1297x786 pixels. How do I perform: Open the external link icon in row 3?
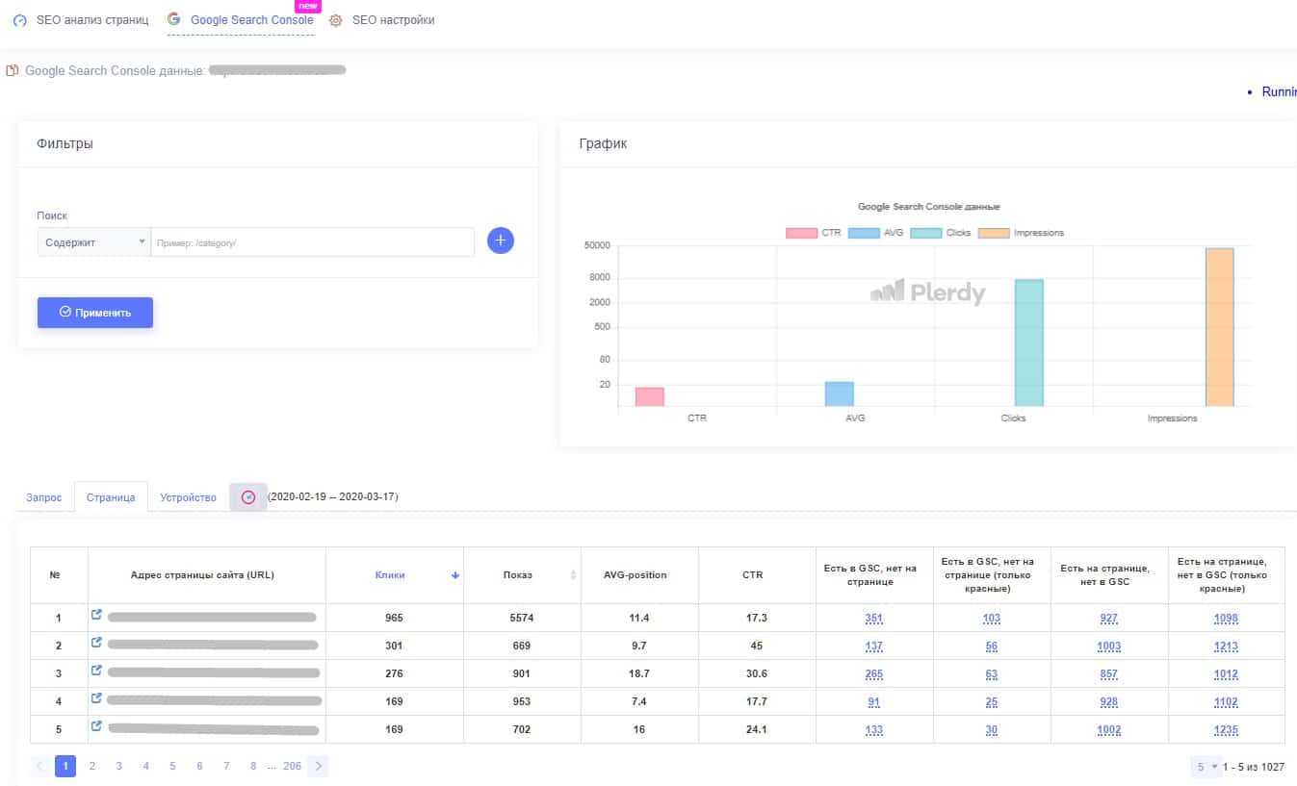pos(96,670)
